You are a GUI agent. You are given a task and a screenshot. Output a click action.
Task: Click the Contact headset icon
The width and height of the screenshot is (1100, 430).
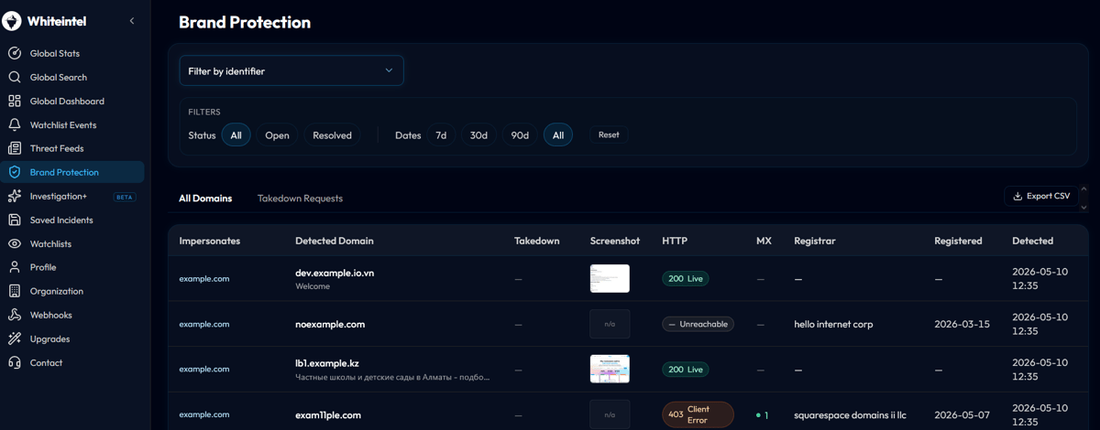coord(14,362)
